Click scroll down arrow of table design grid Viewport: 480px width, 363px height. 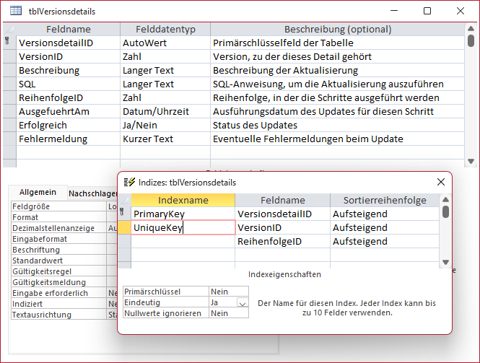tap(471, 161)
